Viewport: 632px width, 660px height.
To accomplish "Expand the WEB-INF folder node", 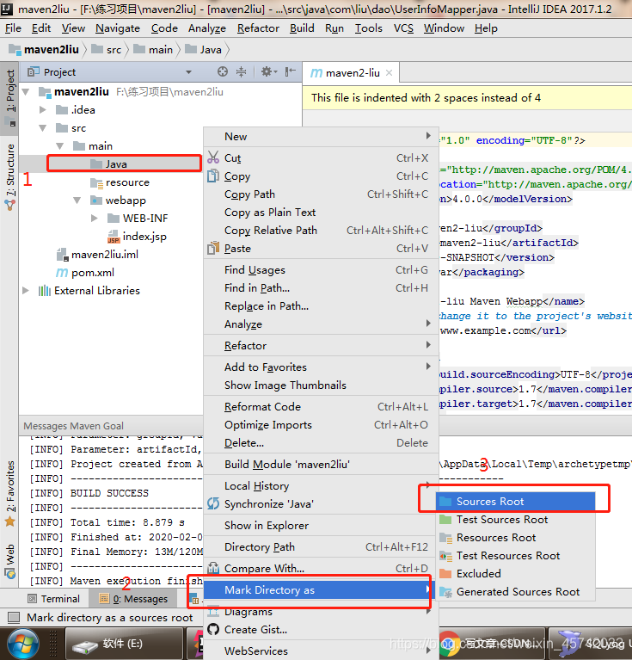I will click(x=95, y=218).
